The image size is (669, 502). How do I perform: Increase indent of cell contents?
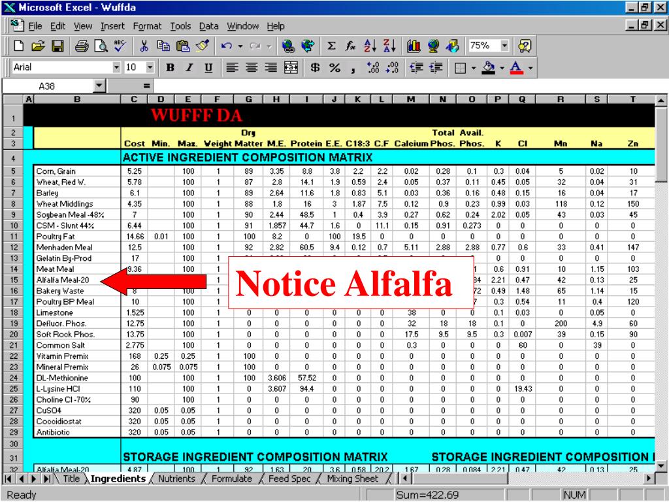436,67
